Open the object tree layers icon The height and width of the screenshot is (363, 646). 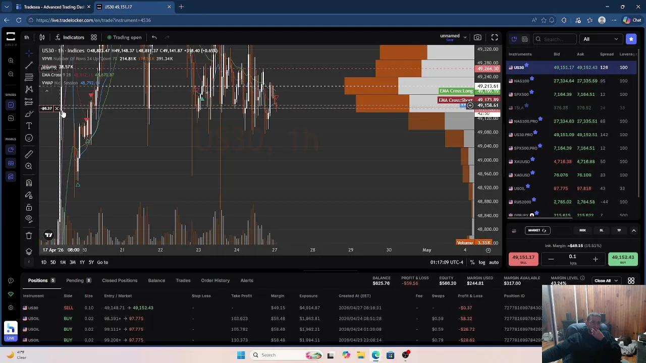29,251
